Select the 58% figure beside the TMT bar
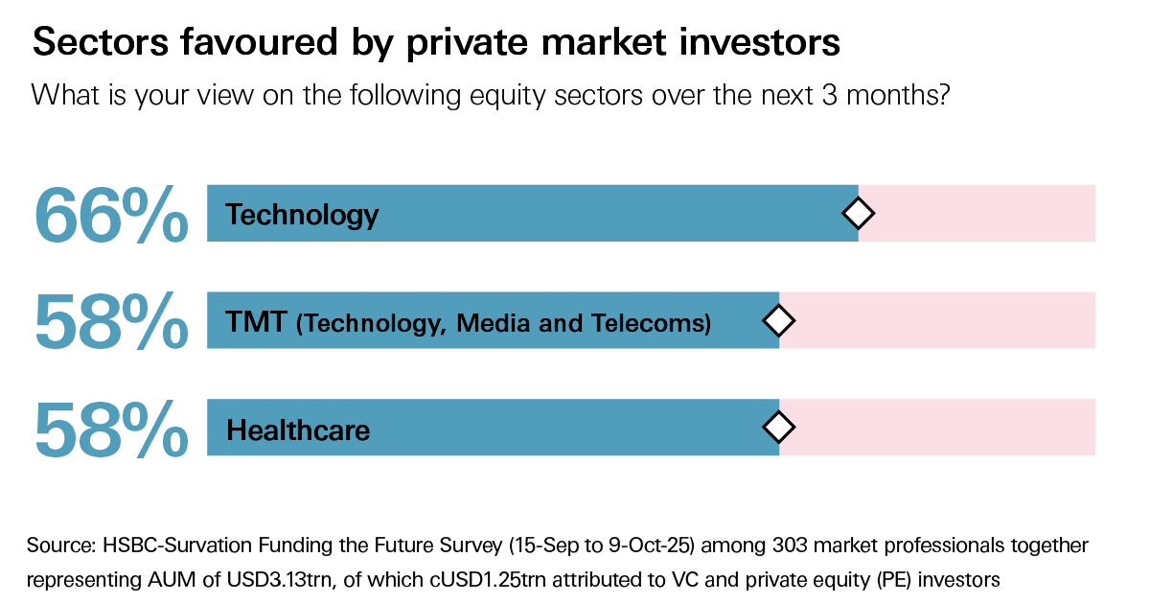Screen dimensions: 1150x604 point(111,320)
